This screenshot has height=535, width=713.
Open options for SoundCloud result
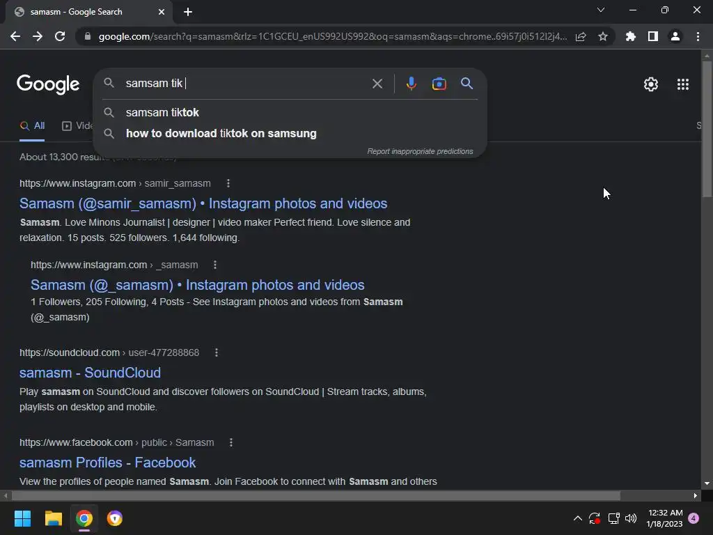pyautogui.click(x=217, y=352)
